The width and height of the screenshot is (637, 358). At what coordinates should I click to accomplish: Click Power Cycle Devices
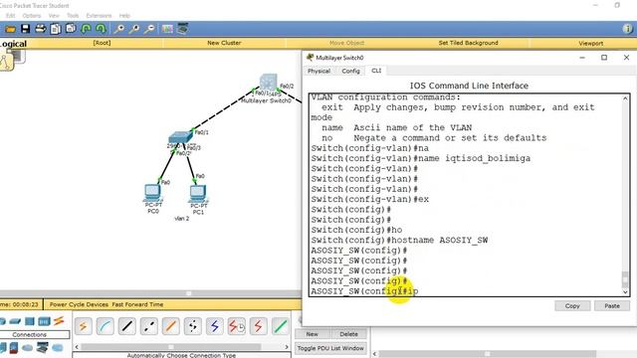79,304
